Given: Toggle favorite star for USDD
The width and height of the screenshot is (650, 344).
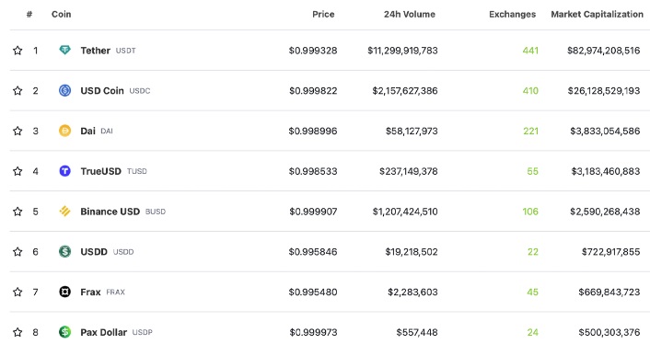Looking at the screenshot, I should click(17, 252).
